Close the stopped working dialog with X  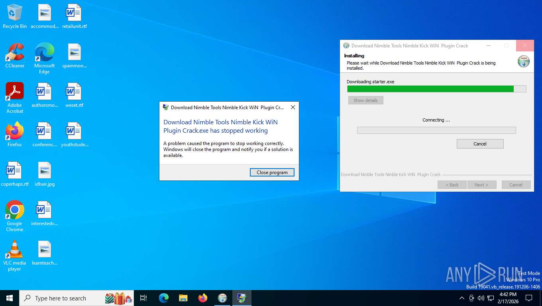click(x=293, y=108)
